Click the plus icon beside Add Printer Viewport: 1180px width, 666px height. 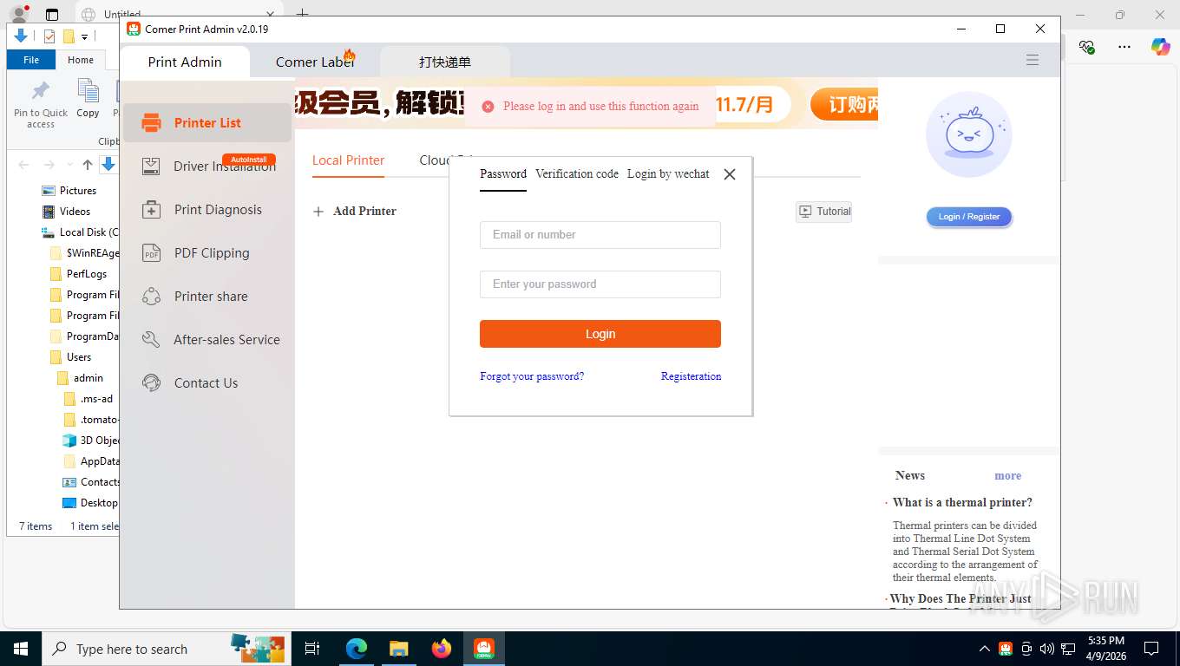tap(318, 212)
